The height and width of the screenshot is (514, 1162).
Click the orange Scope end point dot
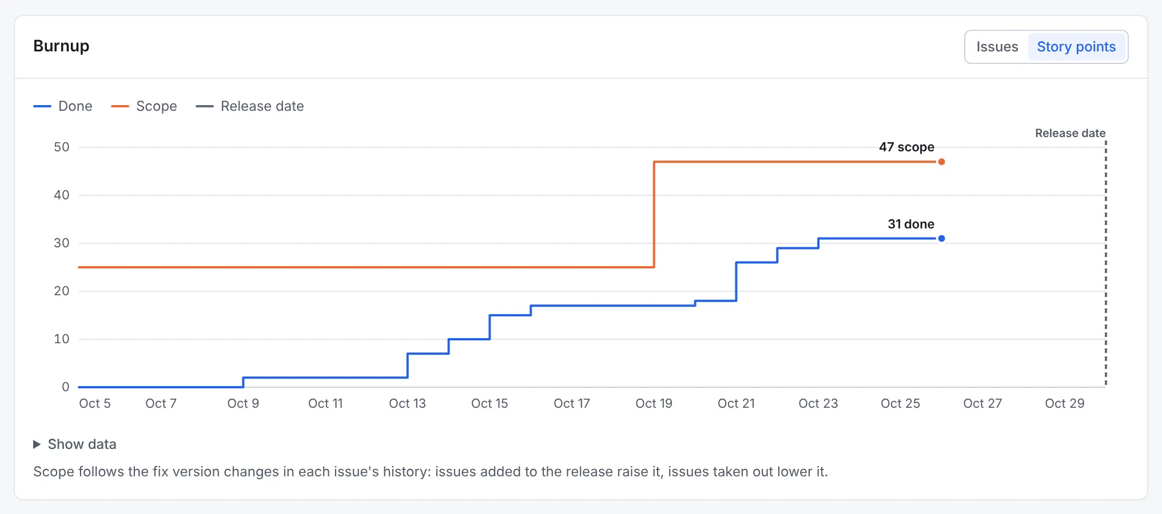coord(941,162)
